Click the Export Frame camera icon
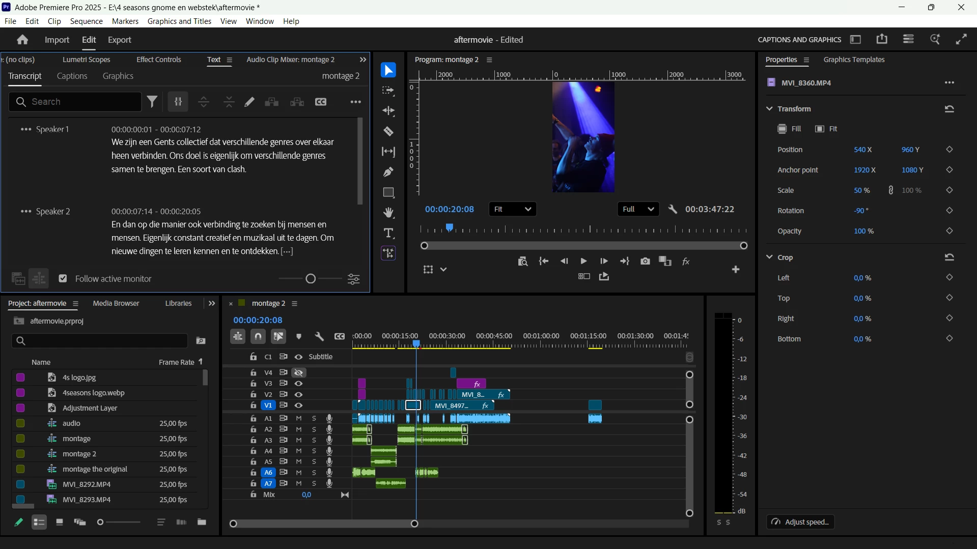The image size is (977, 549). pos(645,262)
